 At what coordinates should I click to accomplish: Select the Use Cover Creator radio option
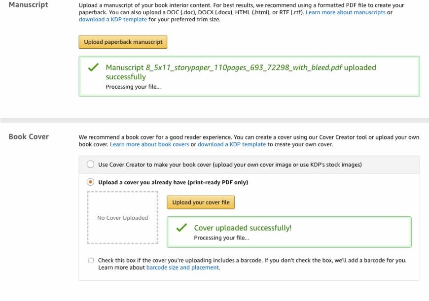pyautogui.click(x=91, y=165)
